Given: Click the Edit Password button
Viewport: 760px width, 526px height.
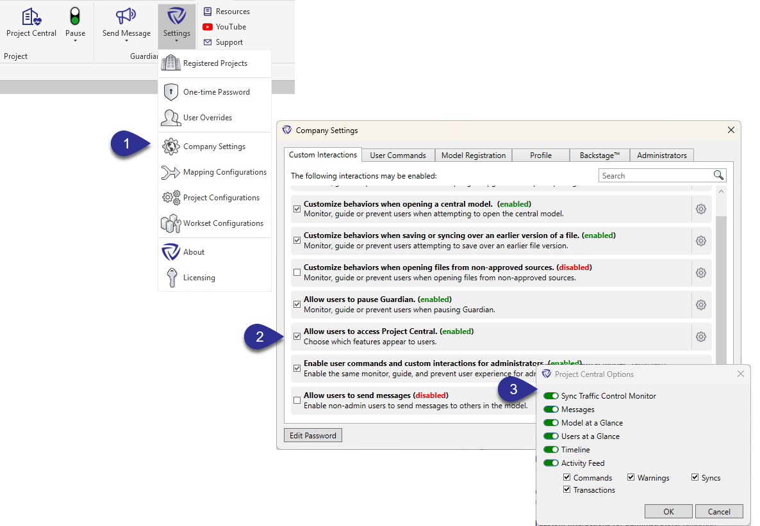Looking at the screenshot, I should (313, 436).
